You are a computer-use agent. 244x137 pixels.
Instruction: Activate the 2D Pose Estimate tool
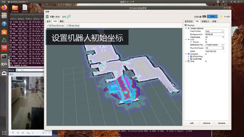pyautogui.click(x=56, y=25)
